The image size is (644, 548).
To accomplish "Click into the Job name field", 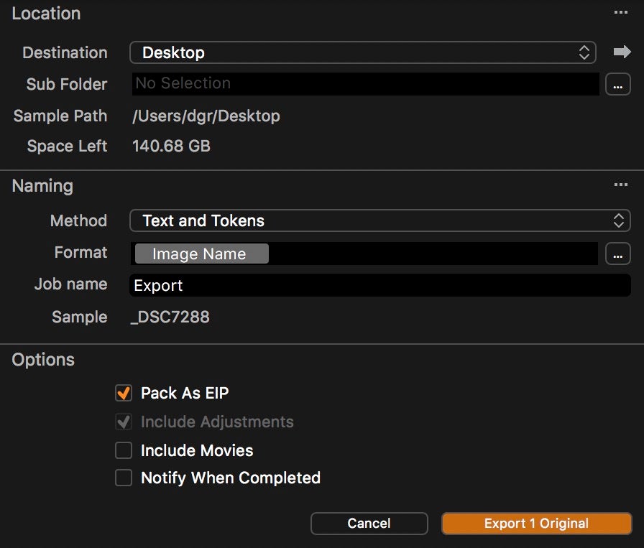I will click(380, 285).
